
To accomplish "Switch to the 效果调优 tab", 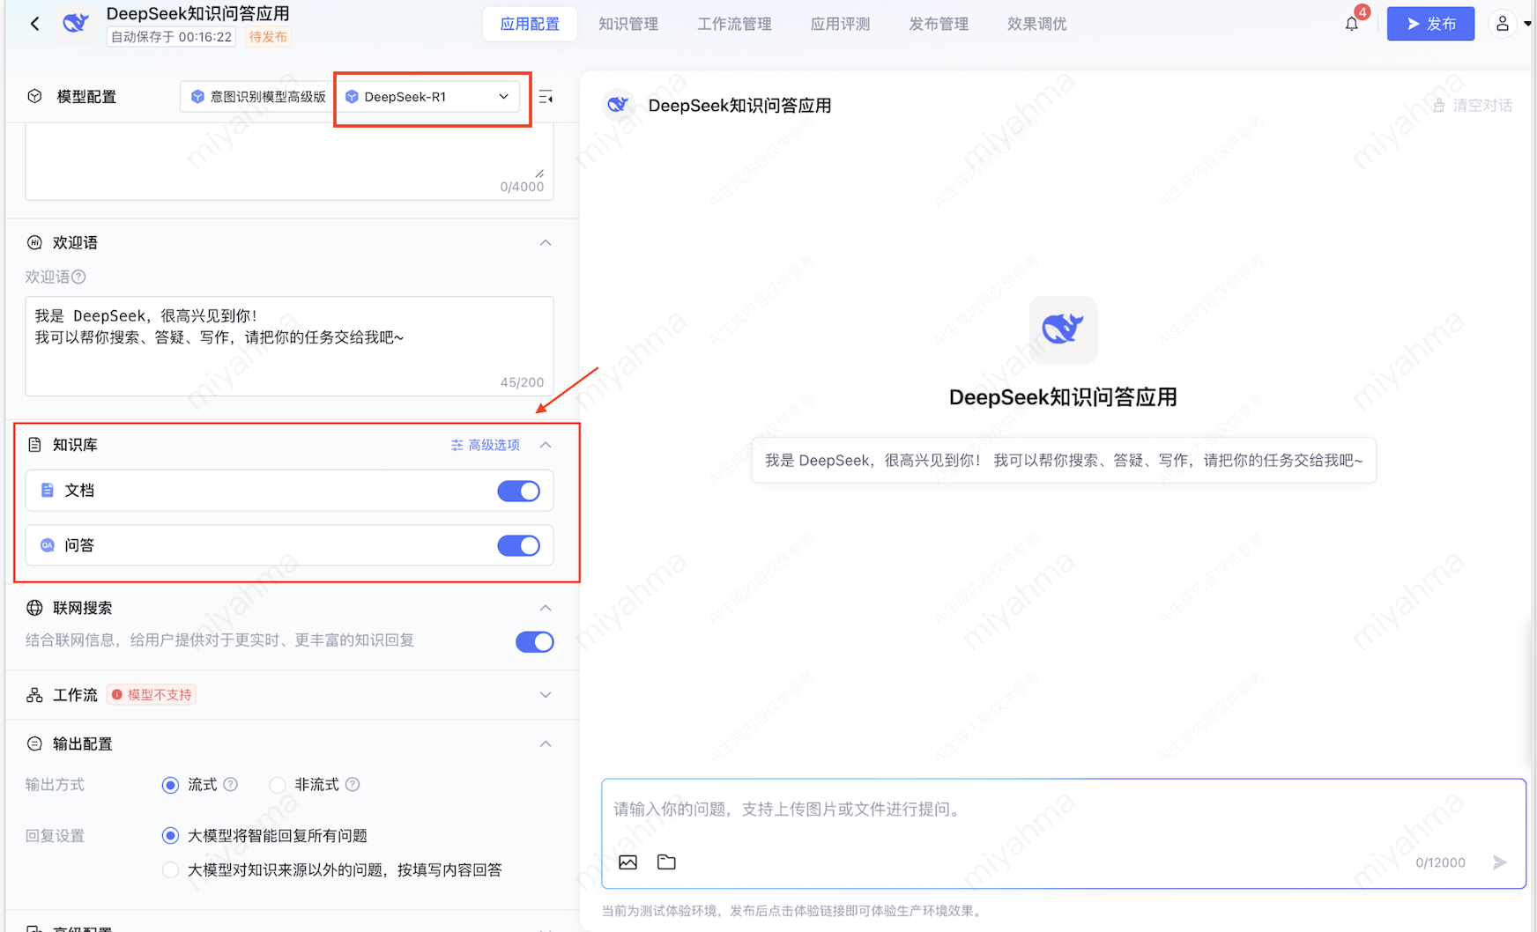I will pyautogui.click(x=1036, y=24).
